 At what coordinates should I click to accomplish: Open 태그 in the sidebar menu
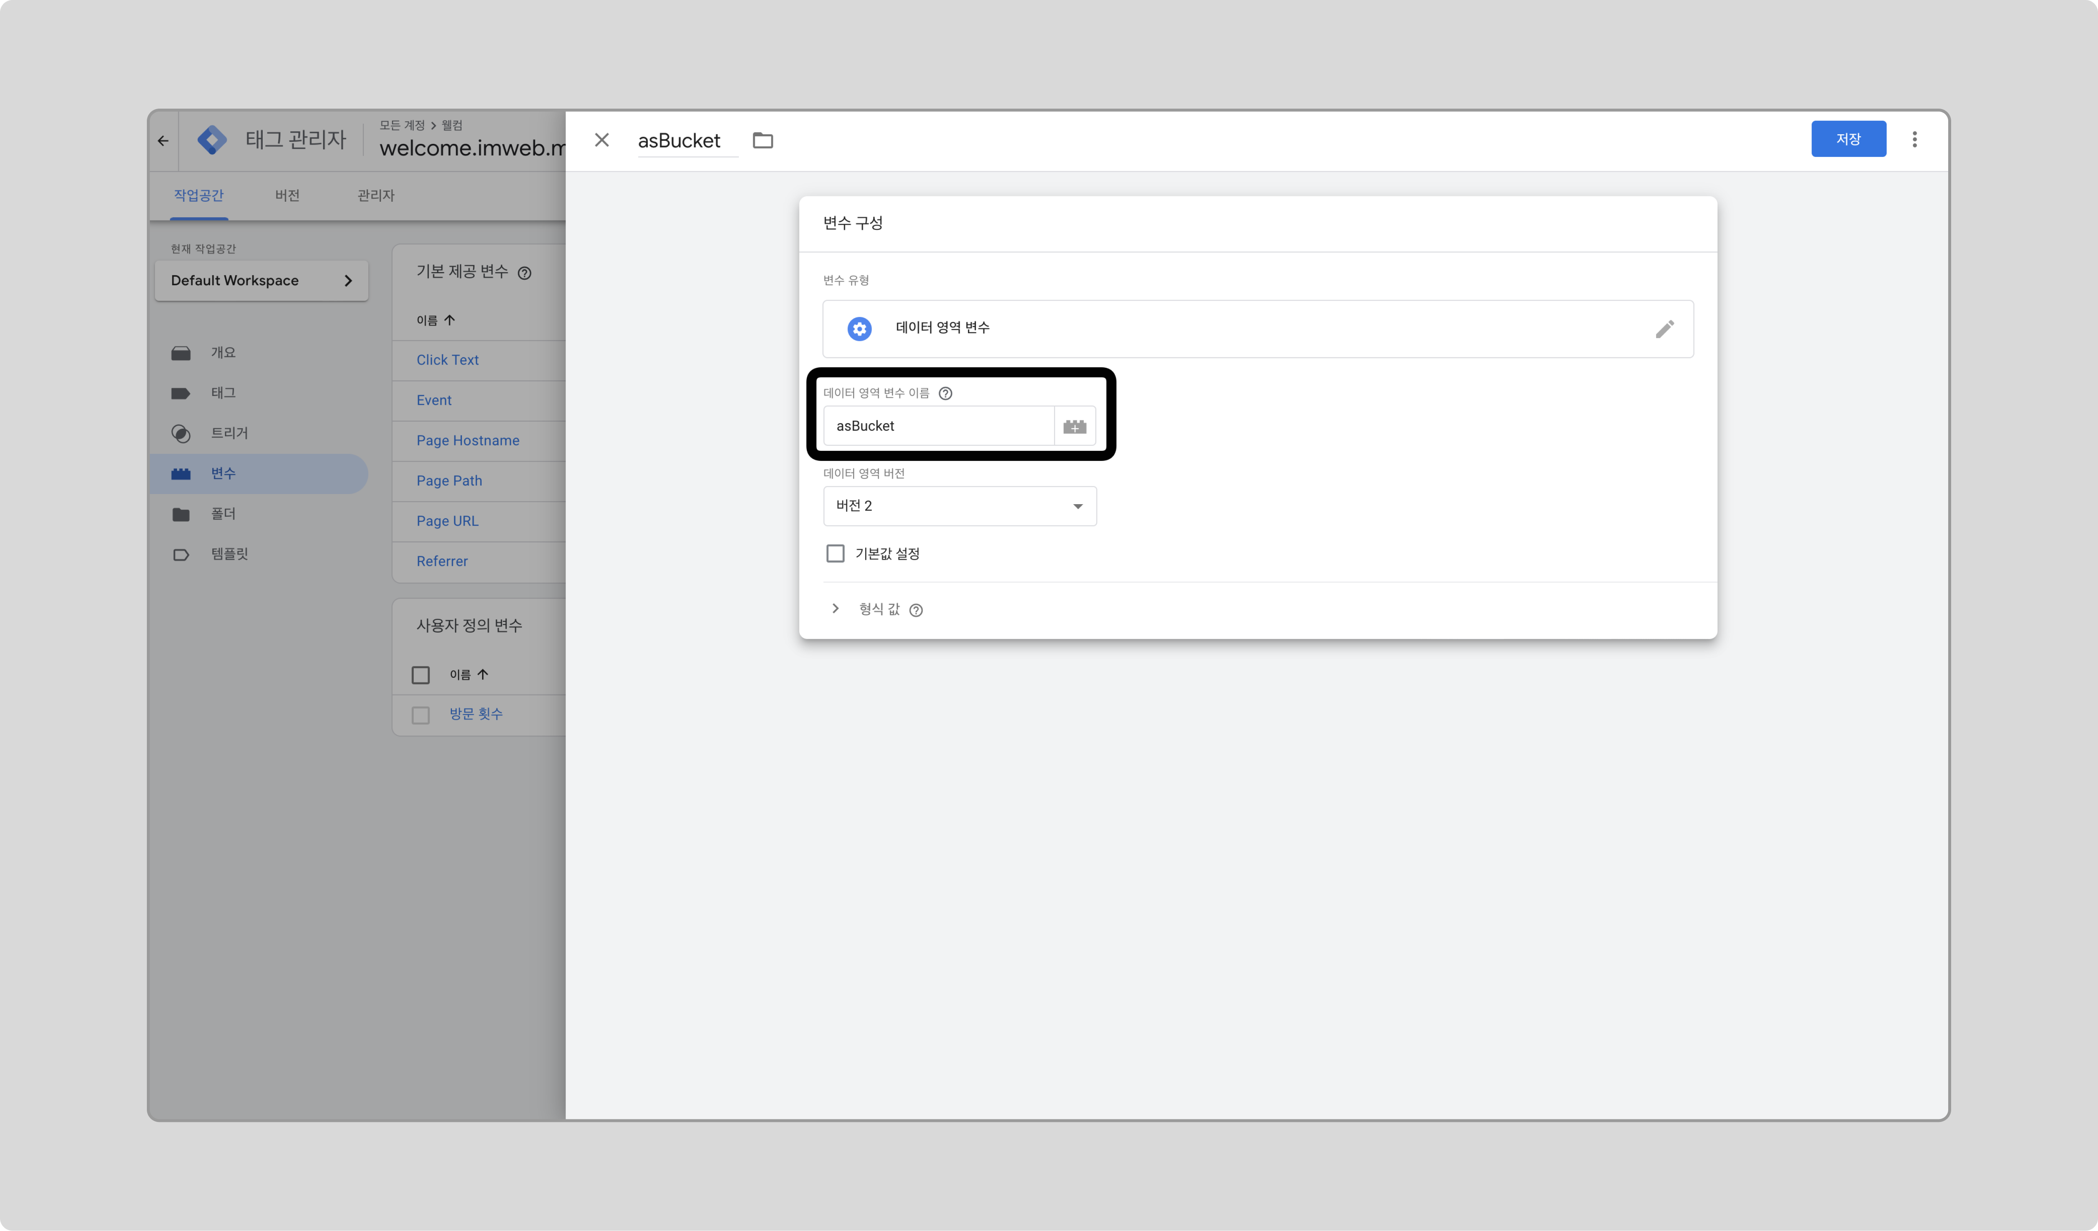tap(223, 393)
